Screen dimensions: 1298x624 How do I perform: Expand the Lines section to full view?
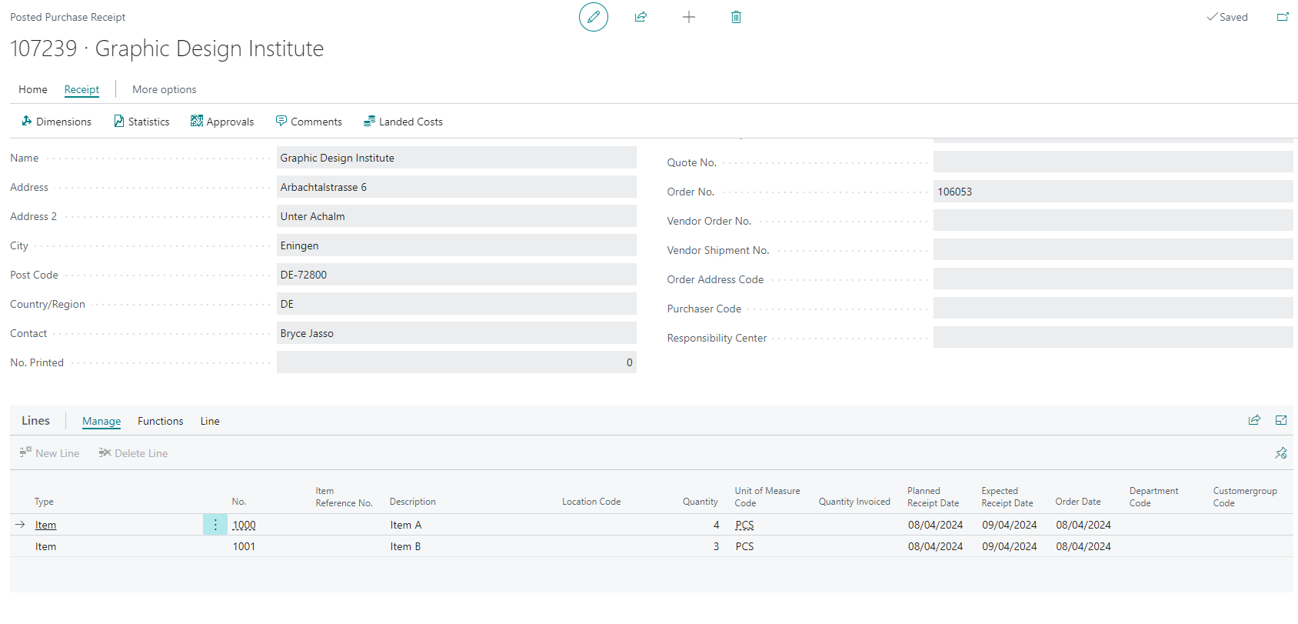tap(1281, 420)
